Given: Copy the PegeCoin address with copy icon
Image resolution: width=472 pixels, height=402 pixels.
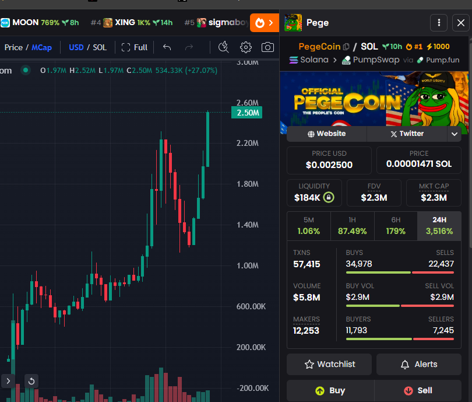Looking at the screenshot, I should coord(346,47).
